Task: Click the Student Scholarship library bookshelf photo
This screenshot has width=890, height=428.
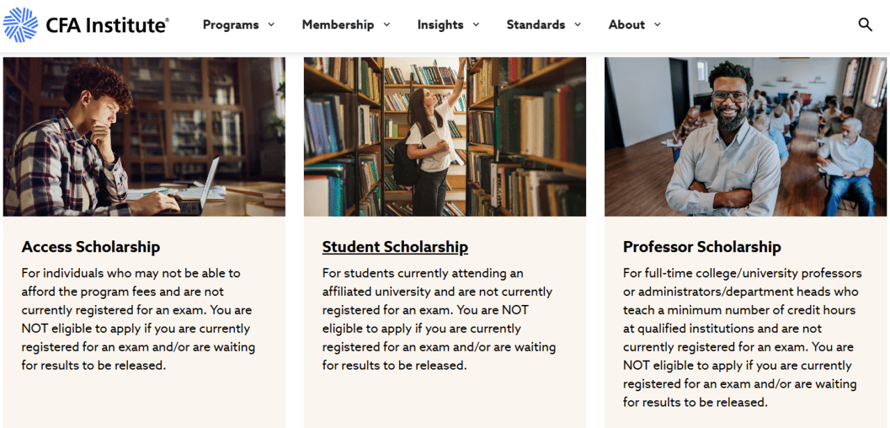Action: (445, 137)
